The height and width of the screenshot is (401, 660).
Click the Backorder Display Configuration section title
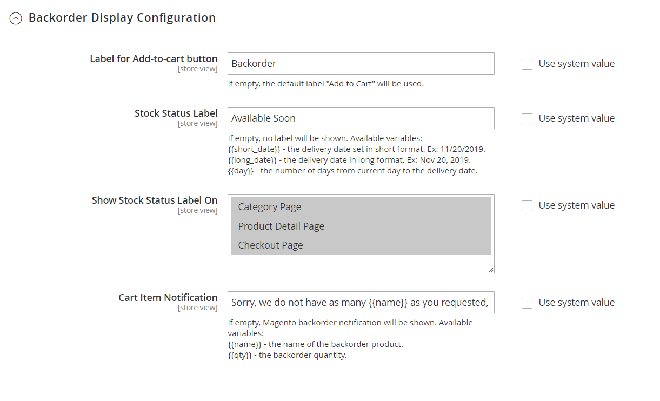point(122,17)
